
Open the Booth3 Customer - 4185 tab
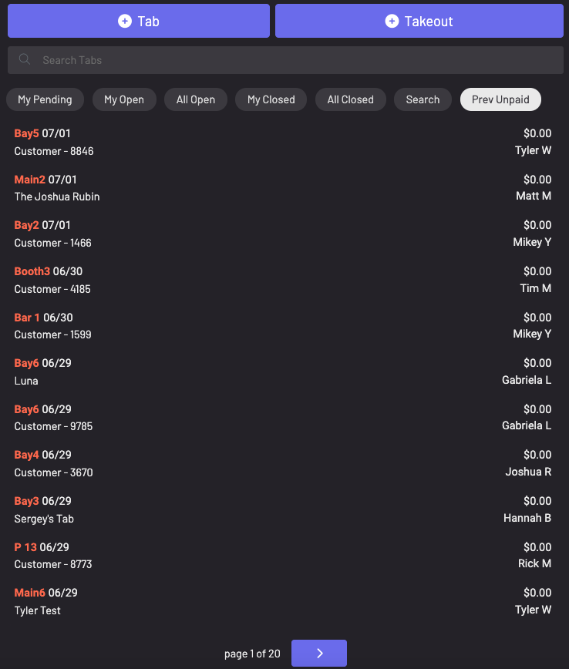click(x=283, y=280)
